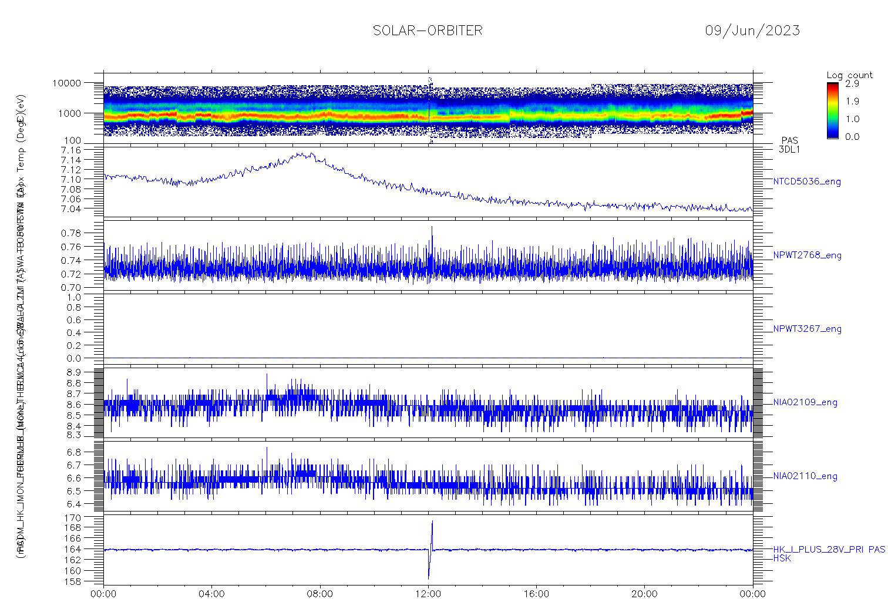Click the 1.9 colorbar tick value

tap(853, 102)
